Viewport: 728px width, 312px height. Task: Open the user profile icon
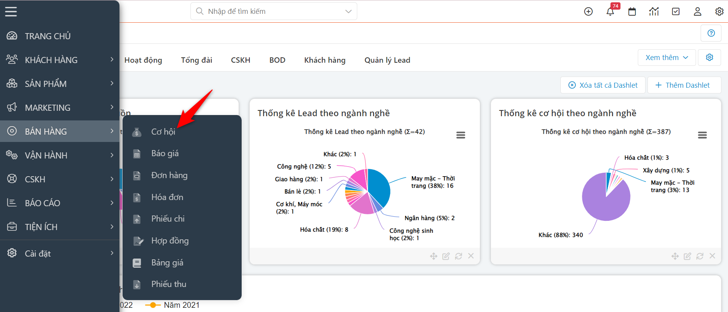point(698,12)
